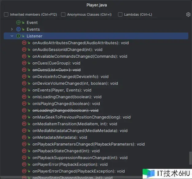Image resolution: width=192 pixels, height=179 pixels.
Task: Enable the Inherited members checkbox
Action: tap(6, 14)
